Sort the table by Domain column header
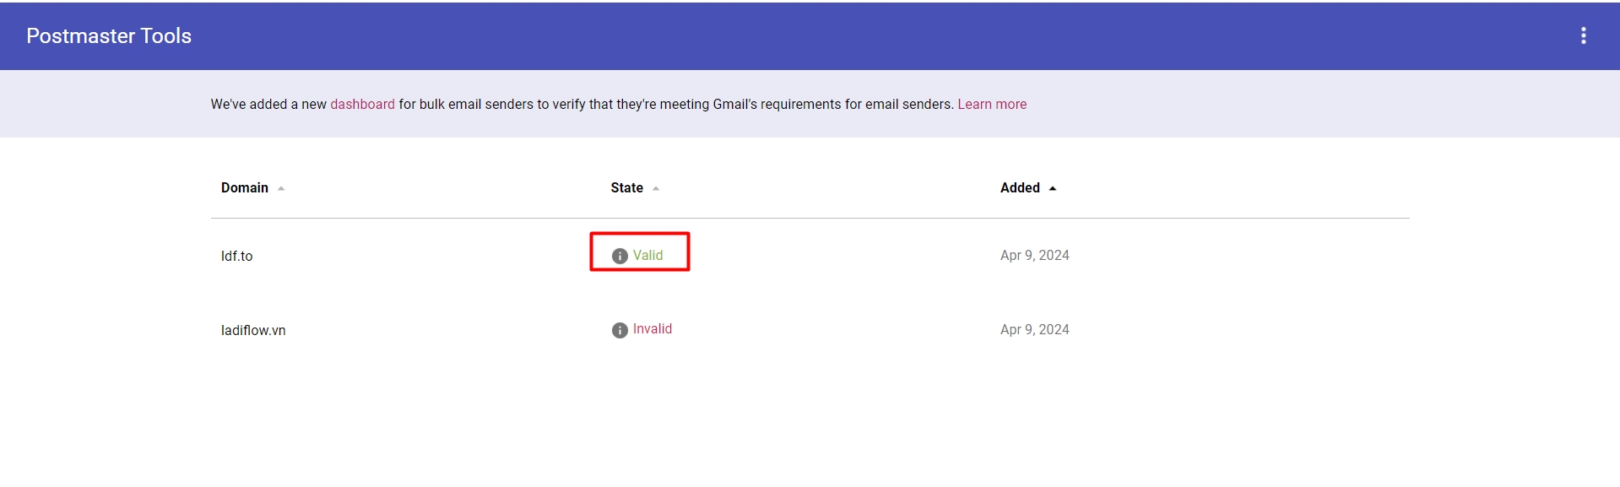The width and height of the screenshot is (1620, 487). click(245, 187)
